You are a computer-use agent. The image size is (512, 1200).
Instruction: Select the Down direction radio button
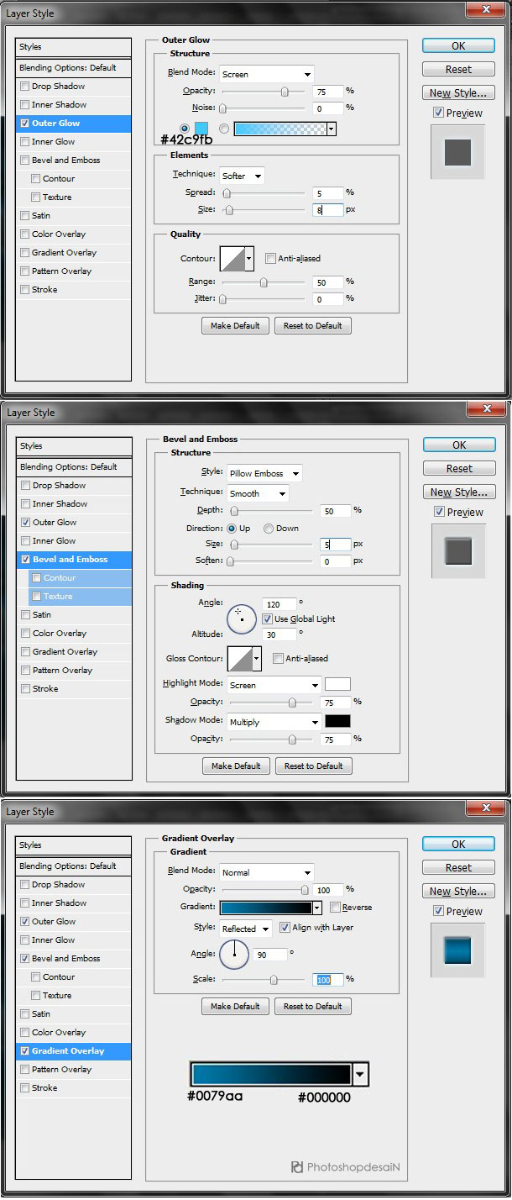click(x=269, y=529)
